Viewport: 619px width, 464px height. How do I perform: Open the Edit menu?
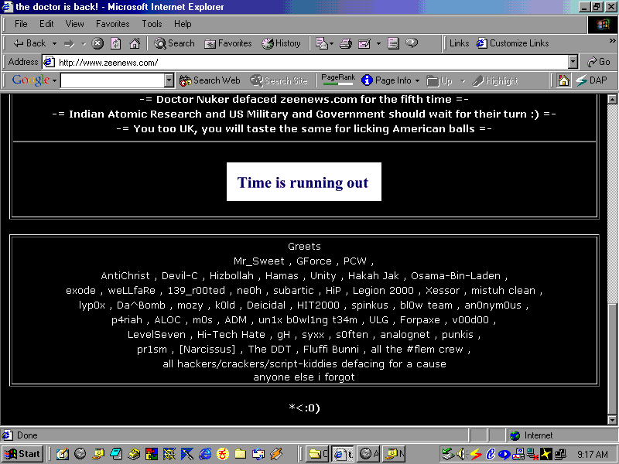click(46, 24)
